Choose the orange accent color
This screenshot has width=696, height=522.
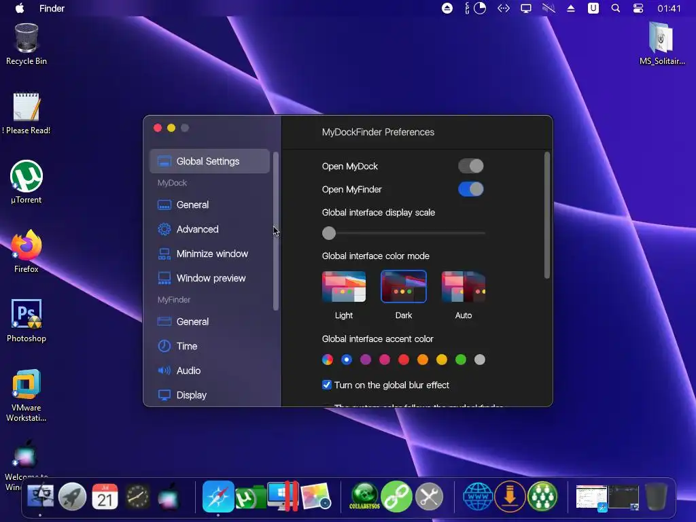423,360
